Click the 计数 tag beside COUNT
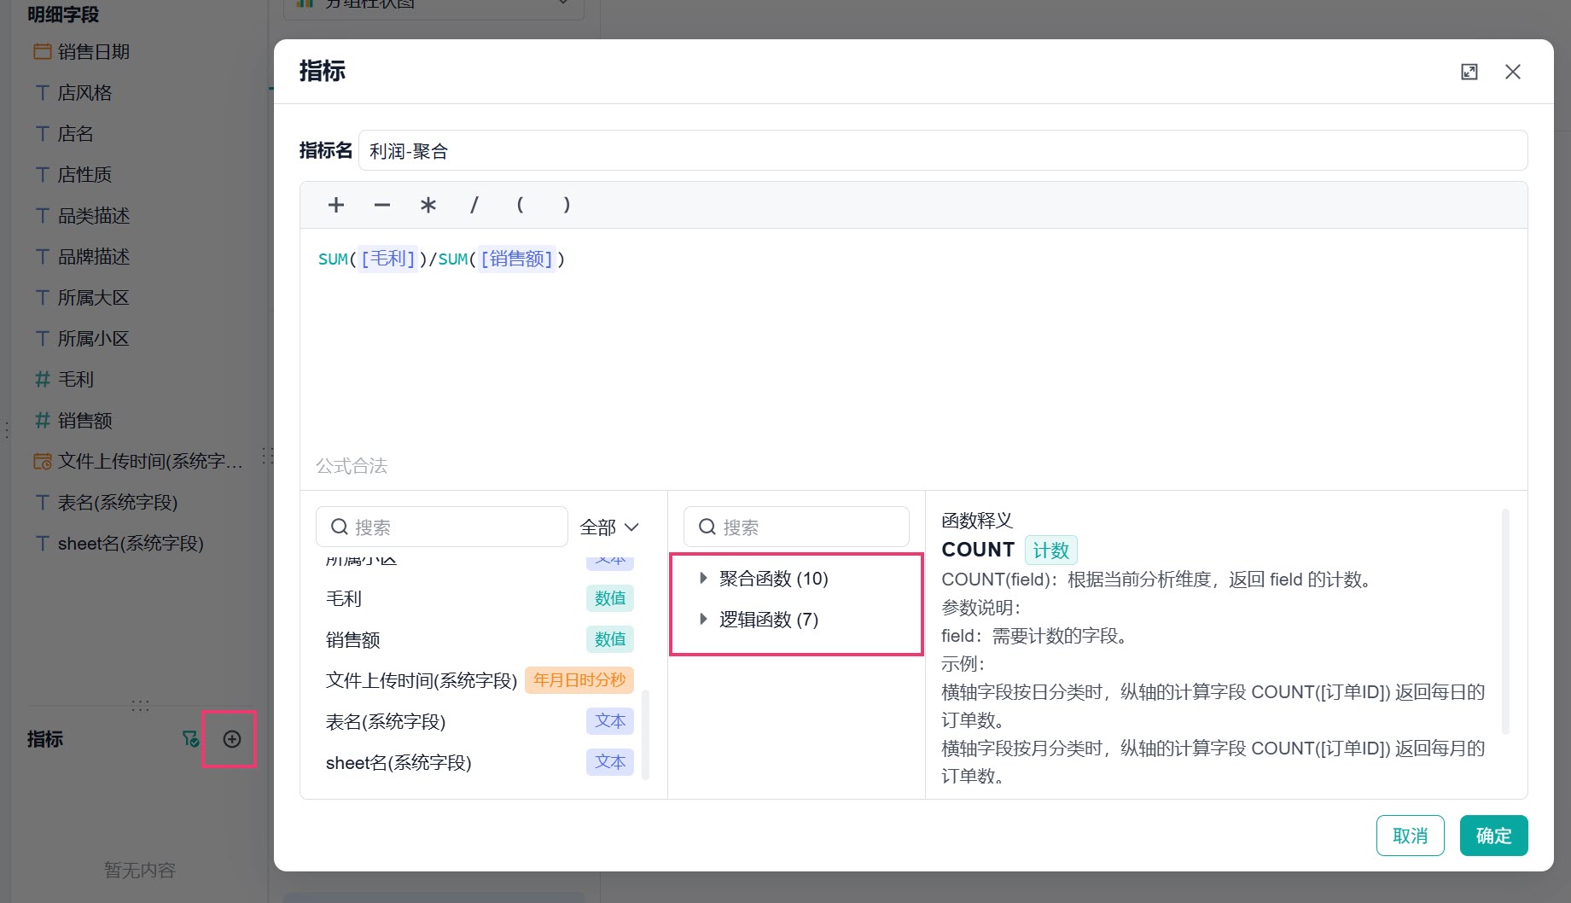The width and height of the screenshot is (1571, 903). pos(1050,551)
